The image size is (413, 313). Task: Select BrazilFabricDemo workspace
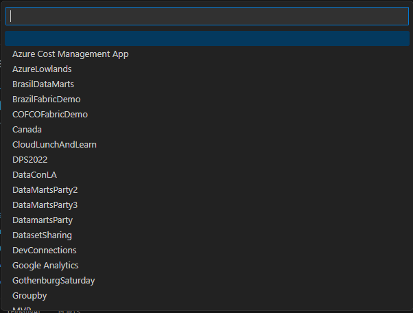tap(207, 99)
